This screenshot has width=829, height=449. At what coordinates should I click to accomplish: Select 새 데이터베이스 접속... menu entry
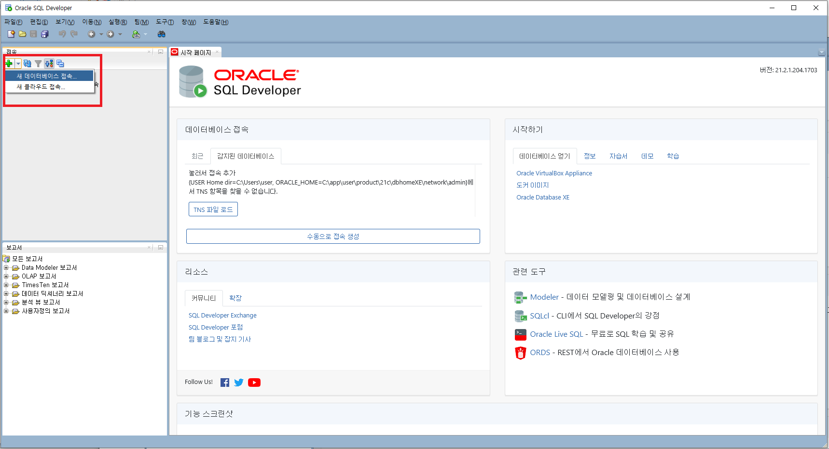pos(50,76)
